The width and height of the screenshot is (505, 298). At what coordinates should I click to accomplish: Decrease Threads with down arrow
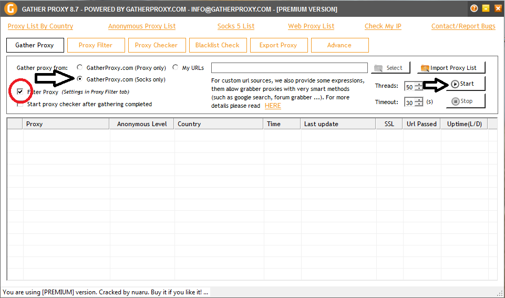419,89
